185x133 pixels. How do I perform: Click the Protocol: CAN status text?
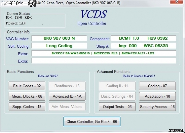pyautogui.click(x=16, y=23)
